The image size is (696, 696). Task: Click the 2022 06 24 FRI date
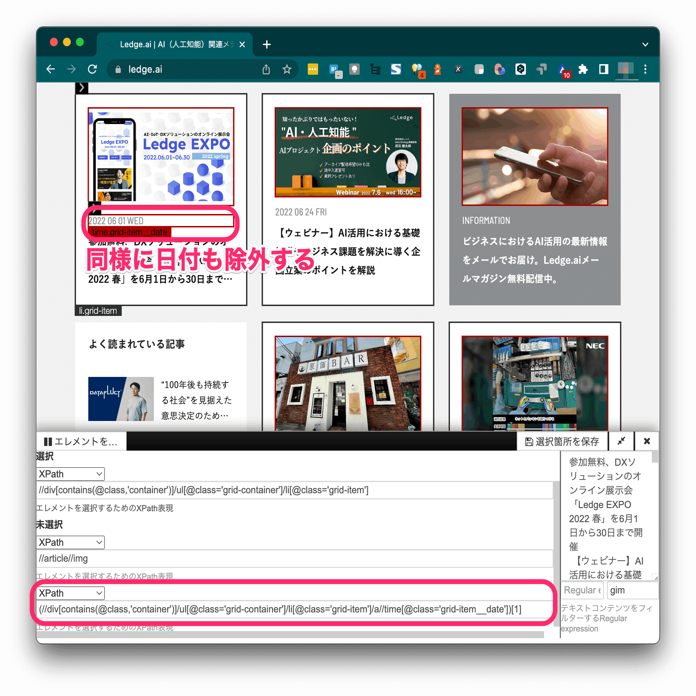click(301, 212)
